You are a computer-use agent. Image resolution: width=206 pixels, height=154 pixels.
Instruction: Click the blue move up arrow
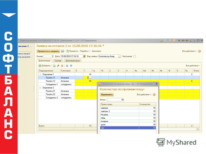67,66
